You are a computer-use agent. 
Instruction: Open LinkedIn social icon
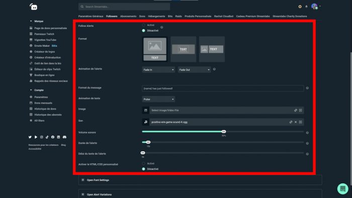(x=59, y=137)
